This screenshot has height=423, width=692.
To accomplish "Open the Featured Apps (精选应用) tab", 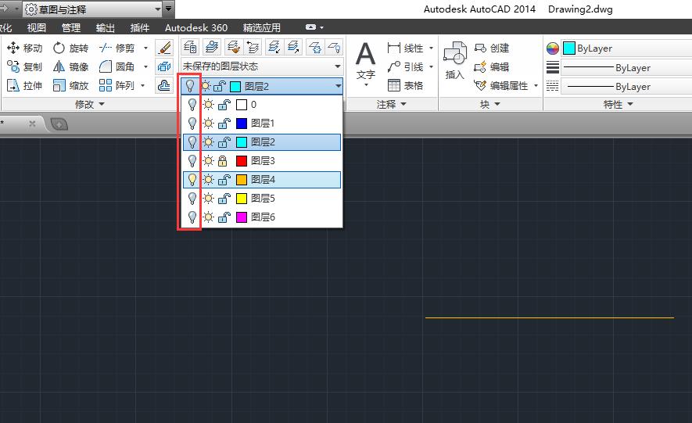I will tap(261, 28).
